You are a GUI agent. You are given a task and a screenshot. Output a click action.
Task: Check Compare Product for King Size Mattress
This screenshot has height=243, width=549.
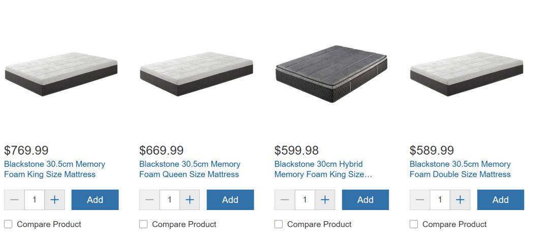[8, 224]
